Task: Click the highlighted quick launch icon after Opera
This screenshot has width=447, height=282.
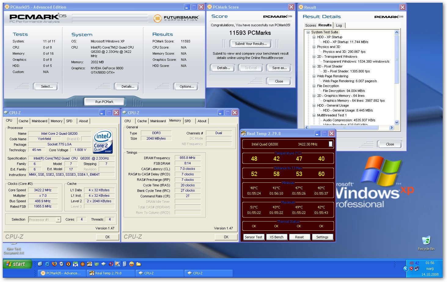Action: click(x=118, y=264)
